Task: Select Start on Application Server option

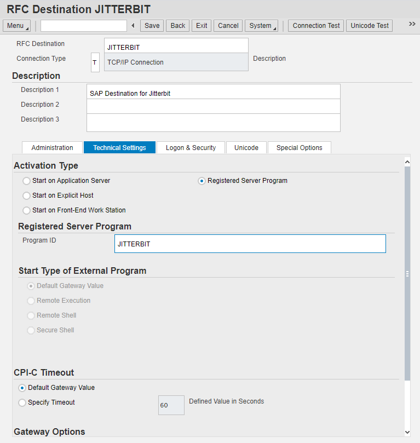Action: tap(26, 181)
